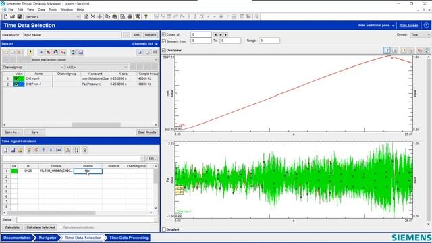
Task: Click the Calculate Selected button
Action: (40, 227)
